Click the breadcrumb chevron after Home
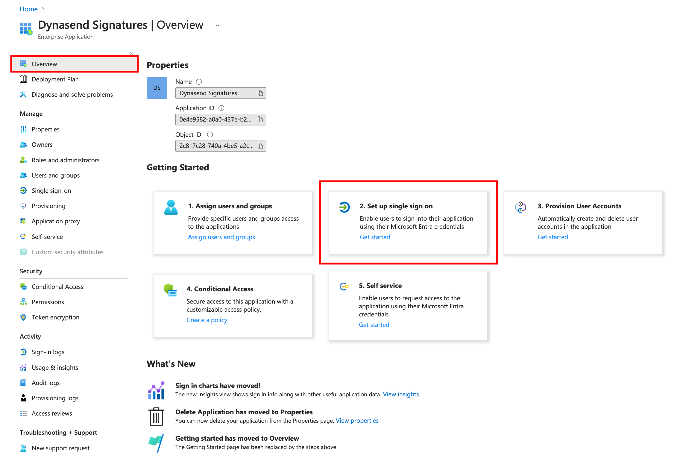 click(x=43, y=9)
